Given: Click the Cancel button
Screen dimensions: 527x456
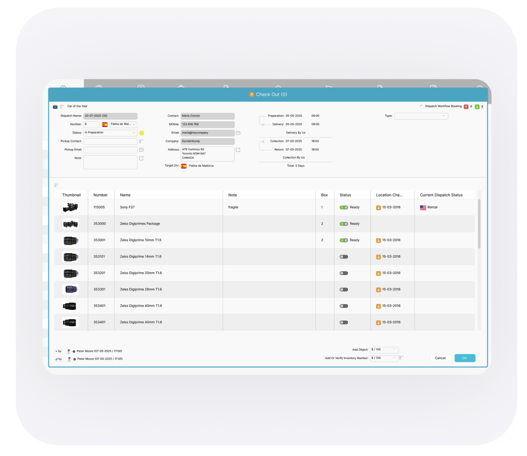Looking at the screenshot, I should [440, 358].
